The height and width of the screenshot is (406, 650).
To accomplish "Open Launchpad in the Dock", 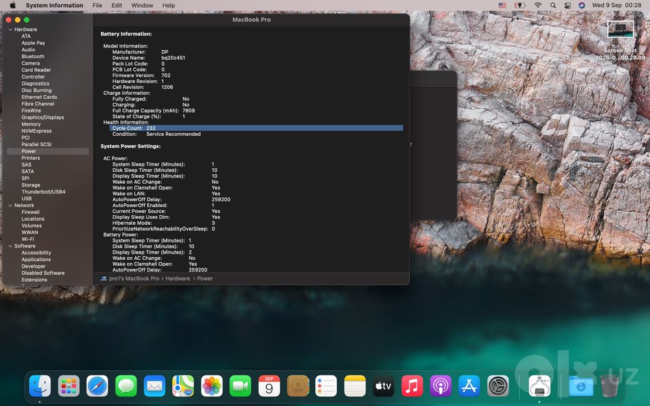I will point(68,386).
